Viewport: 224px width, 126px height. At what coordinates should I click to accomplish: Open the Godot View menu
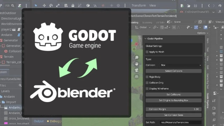(x=153, y=5)
